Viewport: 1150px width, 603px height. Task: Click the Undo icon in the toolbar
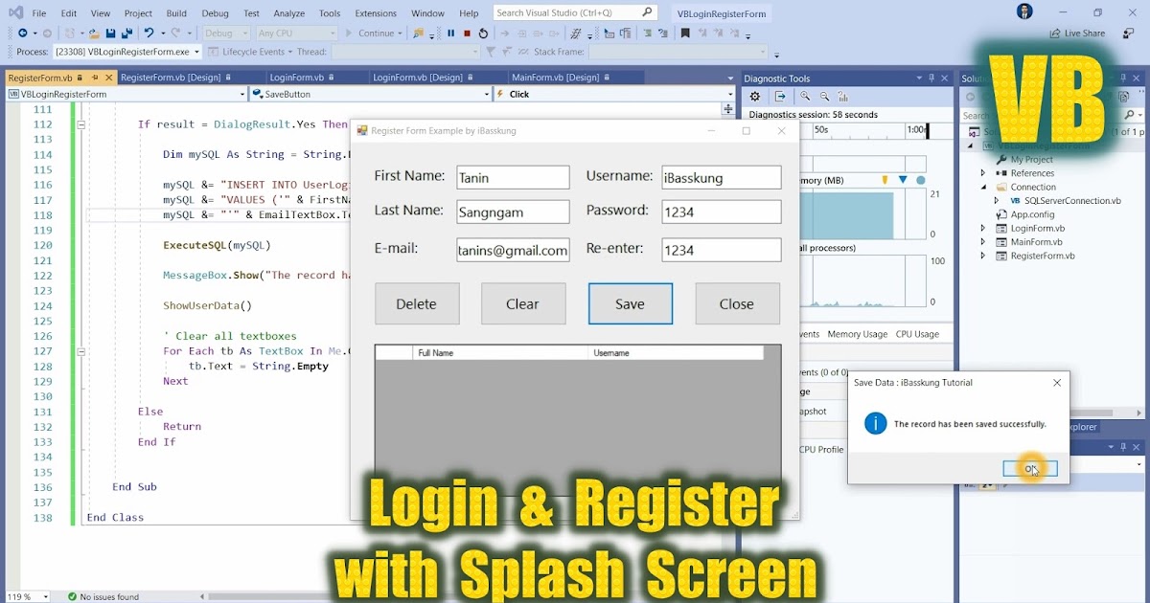tap(149, 33)
